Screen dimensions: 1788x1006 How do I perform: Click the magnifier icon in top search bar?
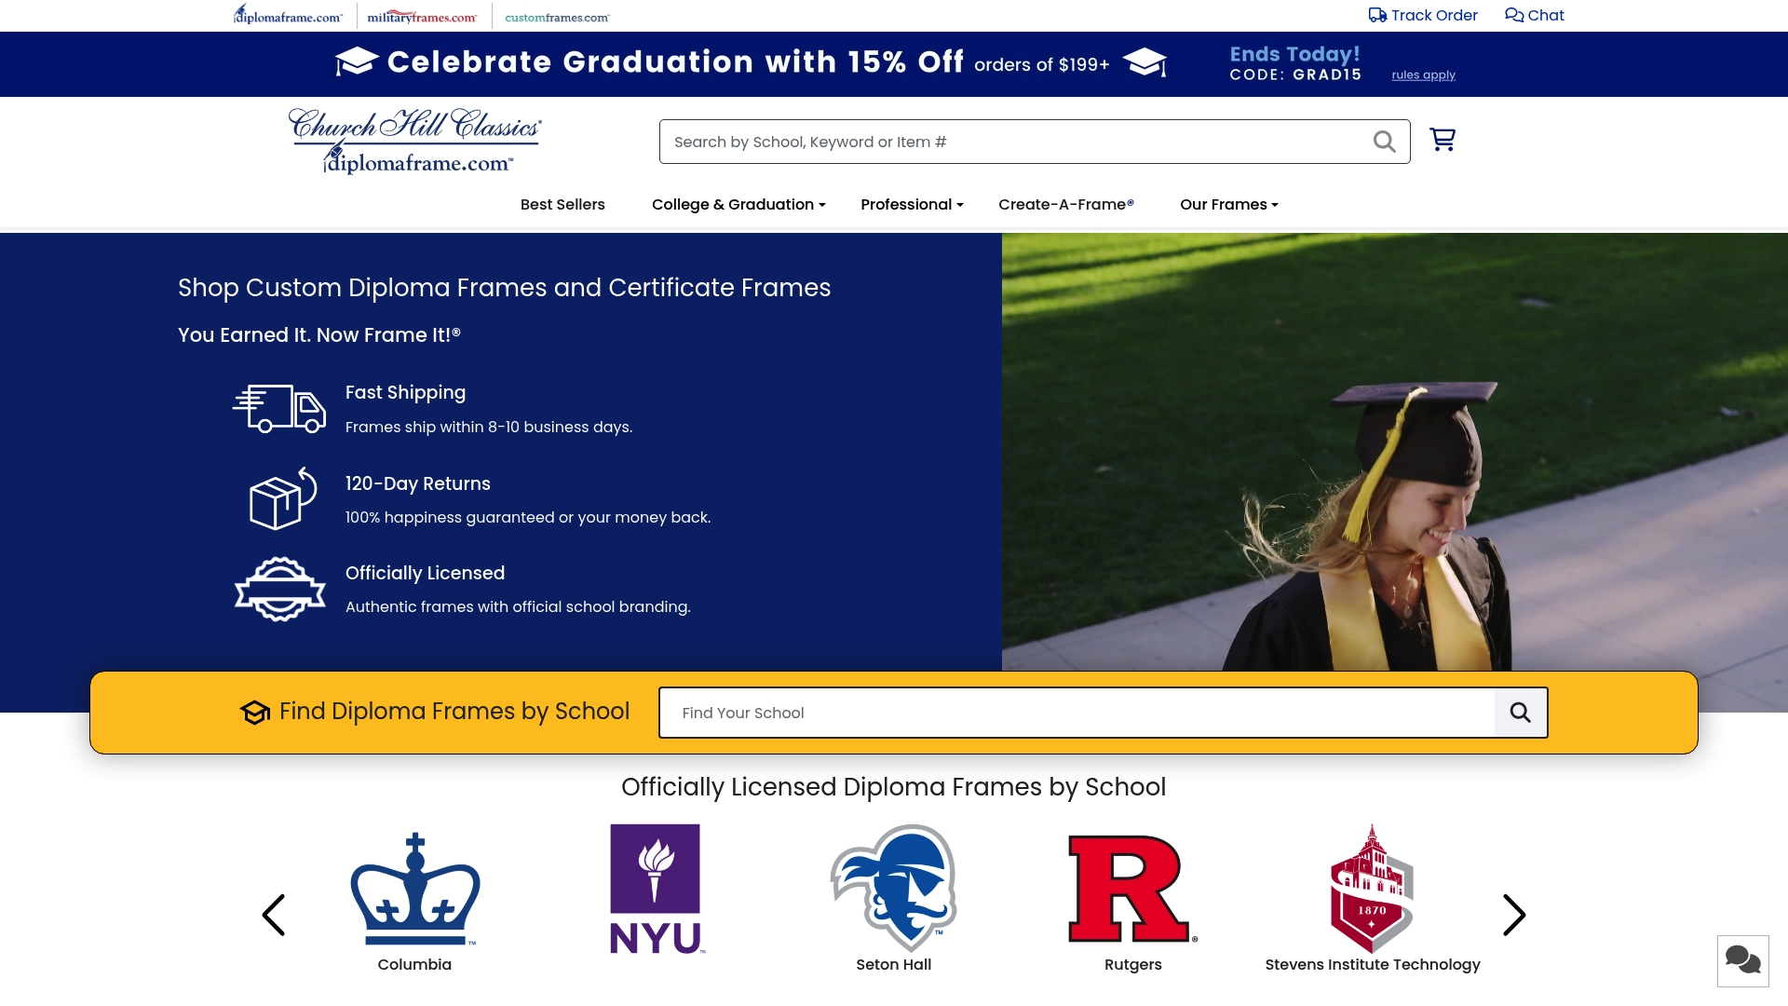pyautogui.click(x=1385, y=142)
